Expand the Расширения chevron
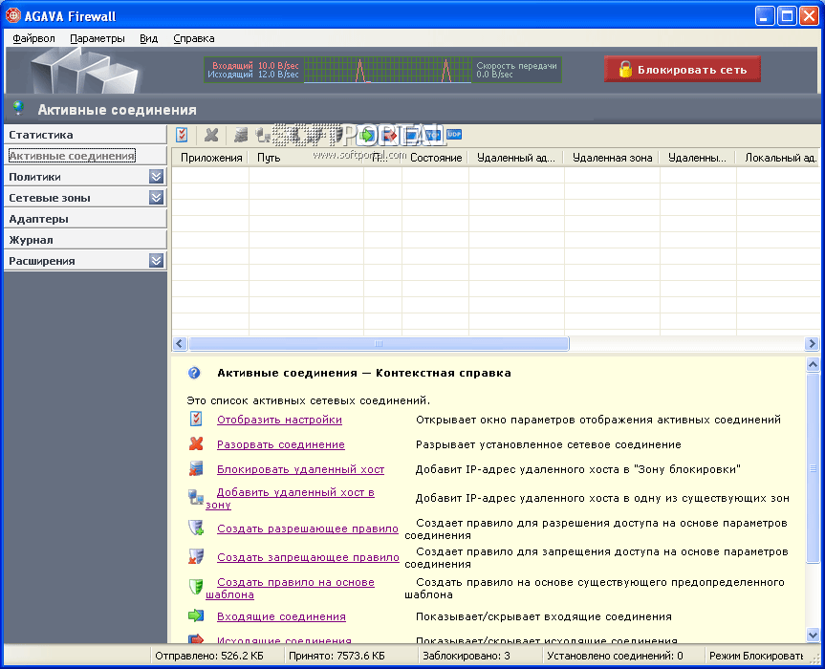The image size is (825, 669). pyautogui.click(x=156, y=261)
